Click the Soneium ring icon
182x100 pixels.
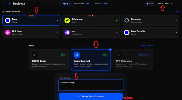(x=127, y=20)
